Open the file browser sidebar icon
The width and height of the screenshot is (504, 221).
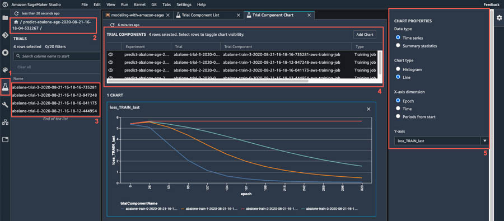(x=5, y=18)
